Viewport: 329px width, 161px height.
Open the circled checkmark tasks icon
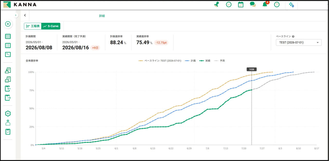pos(229,5)
